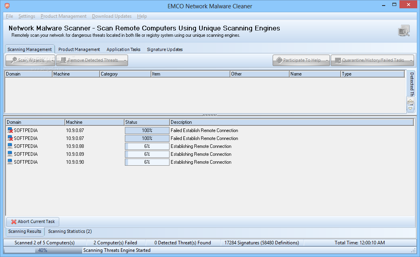Screen dimensions: 420x257
Task: Select the machine address 10.9.0.88
Action: click(x=75, y=146)
